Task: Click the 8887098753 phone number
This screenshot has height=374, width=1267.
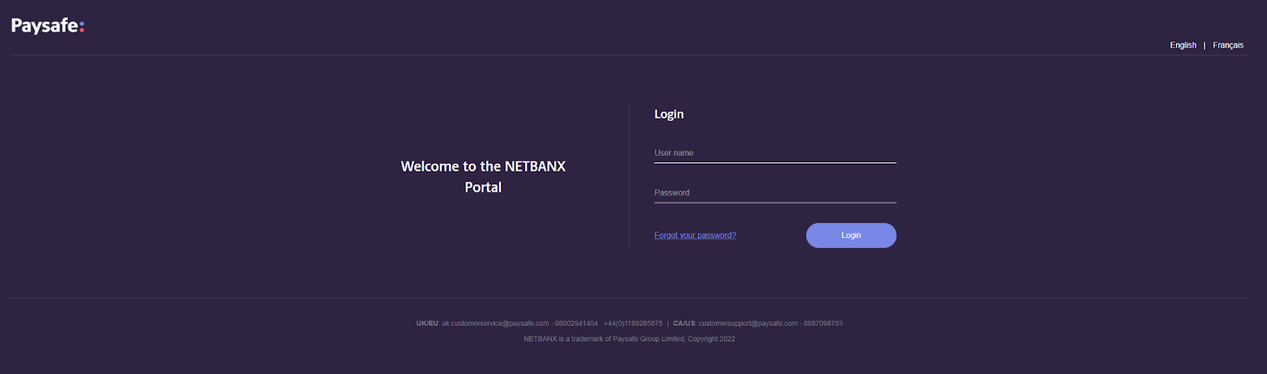Action: (823, 323)
